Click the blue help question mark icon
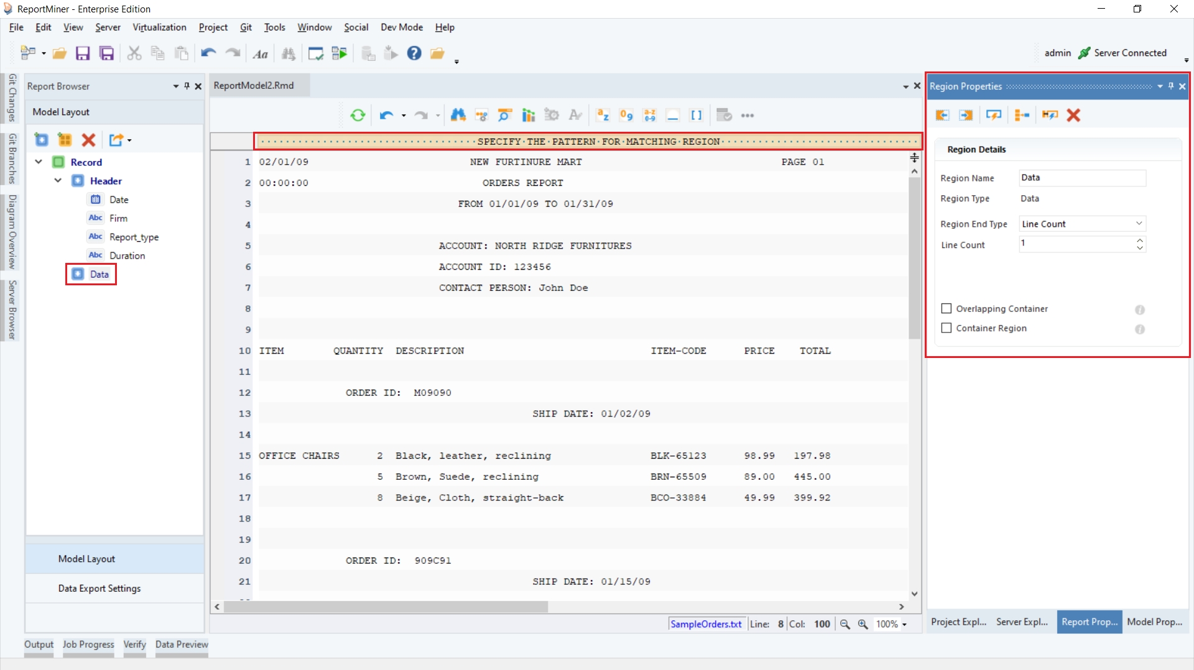The width and height of the screenshot is (1194, 670). [414, 53]
